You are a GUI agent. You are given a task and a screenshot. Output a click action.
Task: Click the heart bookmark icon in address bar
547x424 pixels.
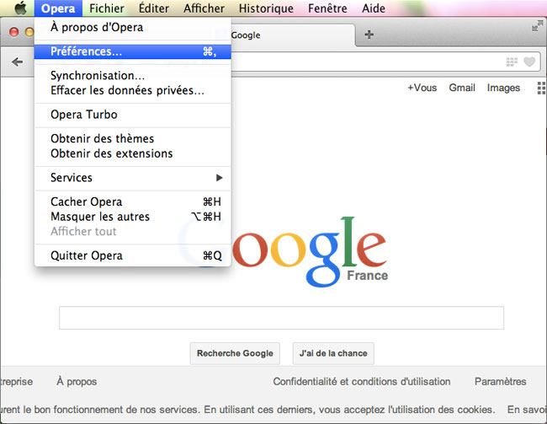point(529,62)
